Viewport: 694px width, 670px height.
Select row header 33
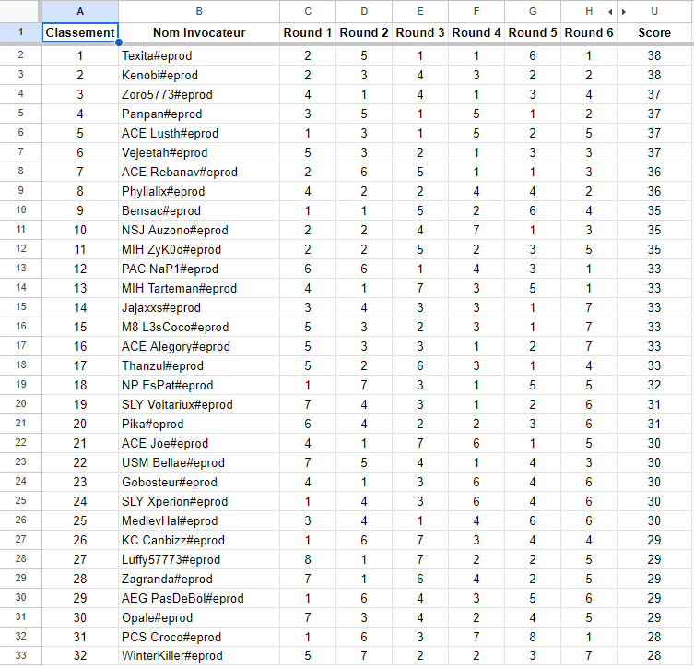[21, 655]
